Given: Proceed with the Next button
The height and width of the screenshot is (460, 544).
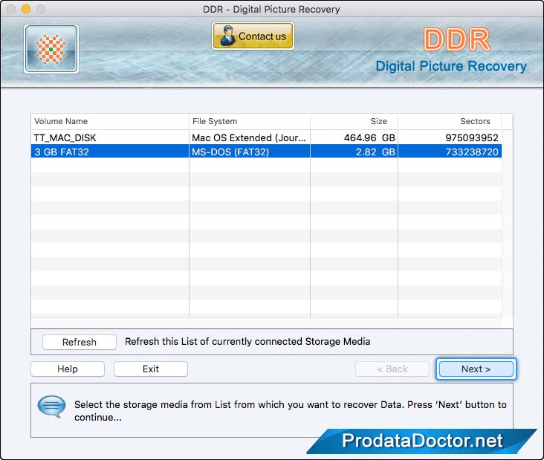Looking at the screenshot, I should [x=476, y=369].
